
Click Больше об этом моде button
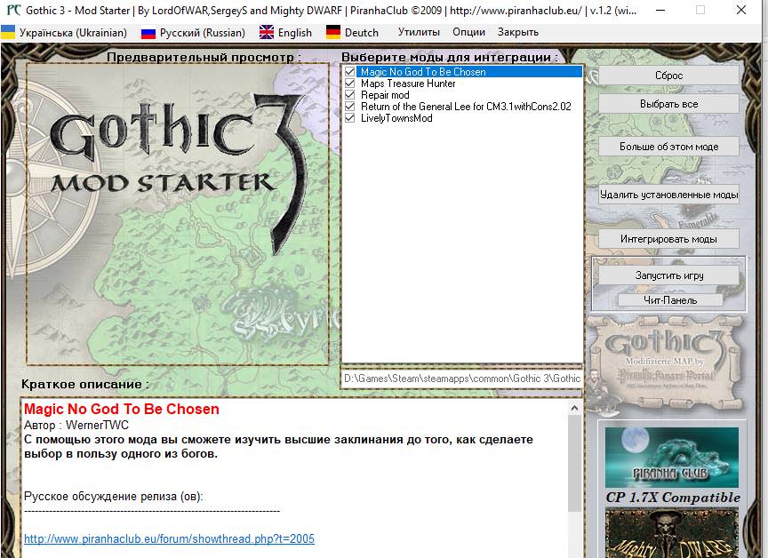coord(668,147)
